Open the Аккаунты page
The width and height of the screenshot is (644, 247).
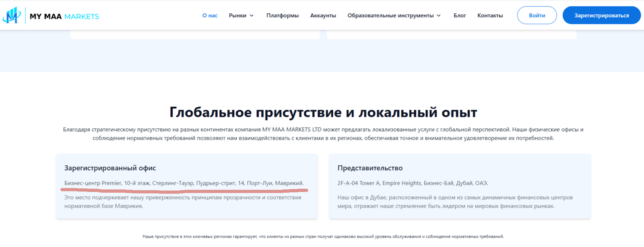(x=323, y=15)
